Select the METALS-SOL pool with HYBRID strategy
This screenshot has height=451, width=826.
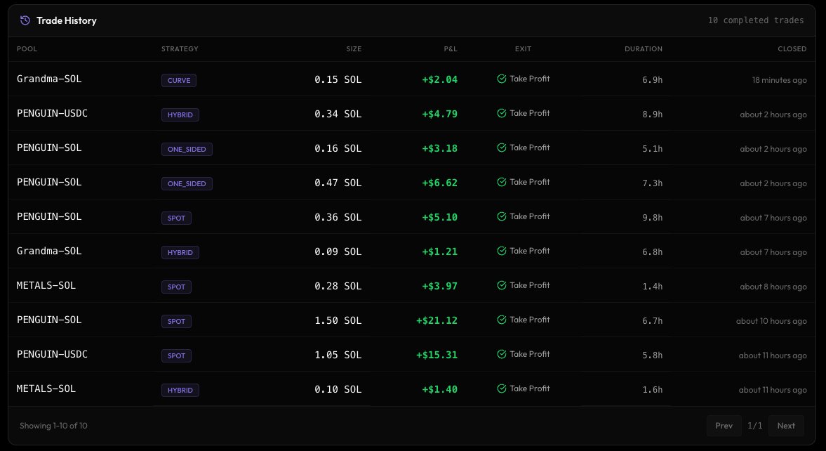point(46,388)
